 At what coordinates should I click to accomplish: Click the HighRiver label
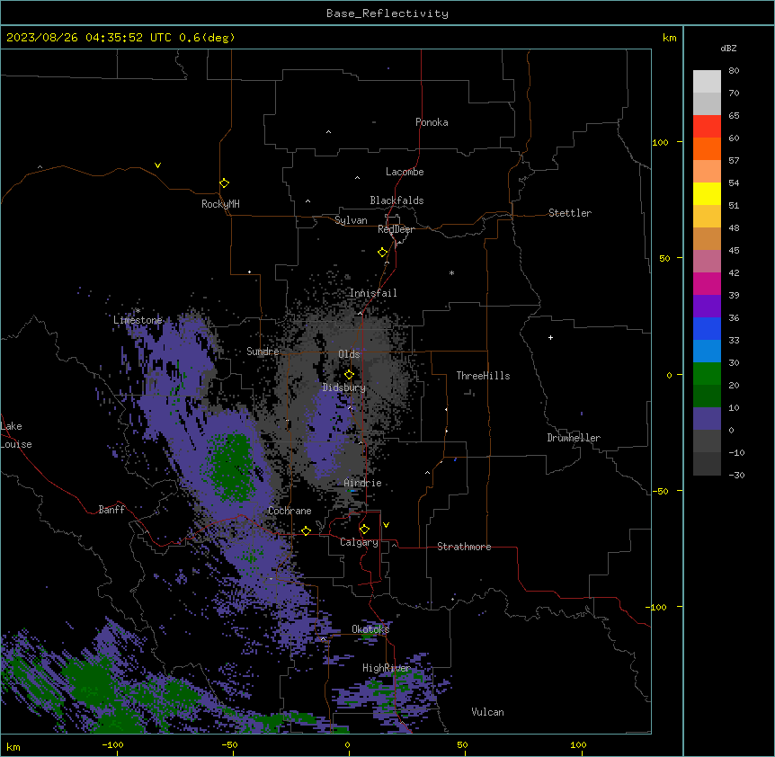point(387,668)
